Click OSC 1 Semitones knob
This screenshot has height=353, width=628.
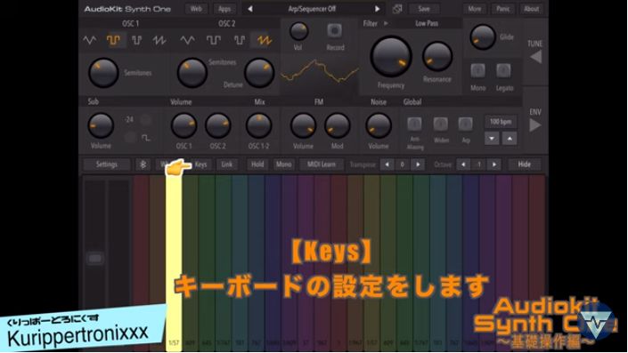click(103, 73)
